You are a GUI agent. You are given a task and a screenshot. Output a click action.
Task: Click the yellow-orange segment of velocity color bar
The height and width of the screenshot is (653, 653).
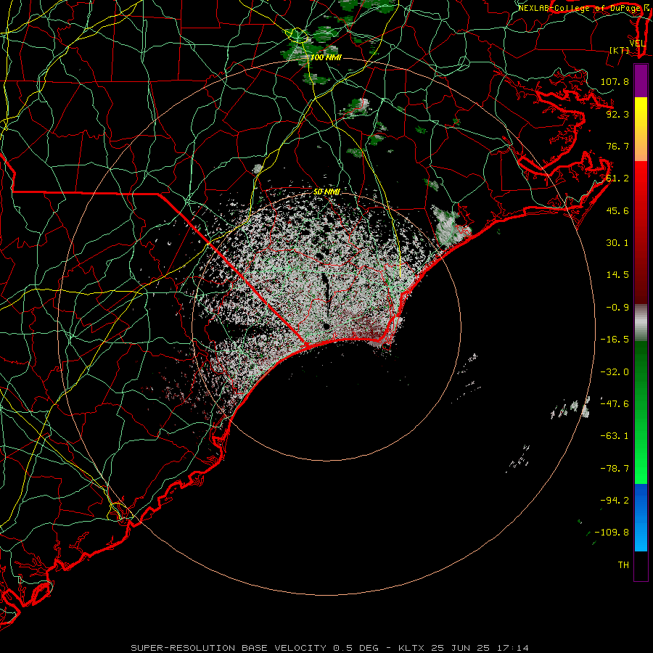coord(641,129)
